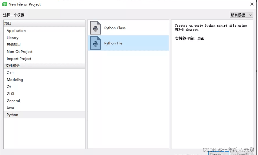Click the template description text
Screen dimensions: 258x155
211,27
